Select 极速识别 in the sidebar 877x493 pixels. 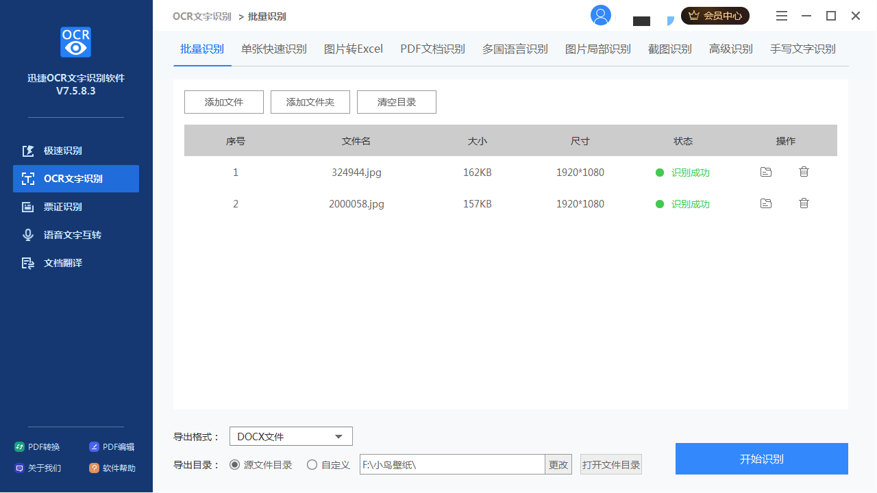coord(76,151)
